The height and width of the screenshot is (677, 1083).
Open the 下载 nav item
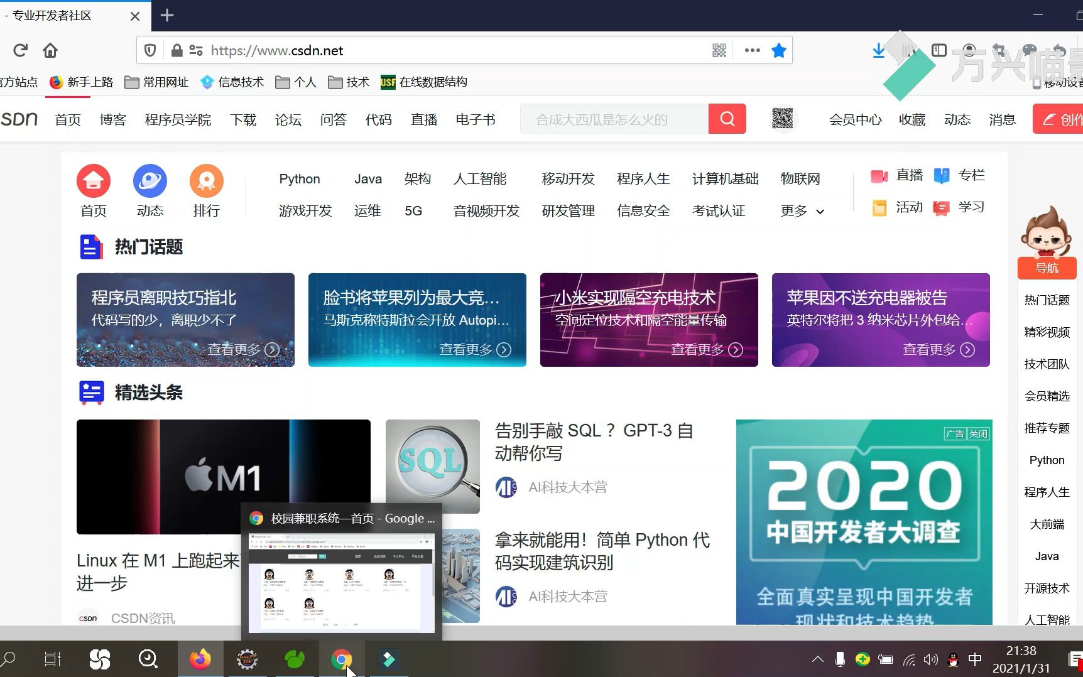click(x=243, y=119)
